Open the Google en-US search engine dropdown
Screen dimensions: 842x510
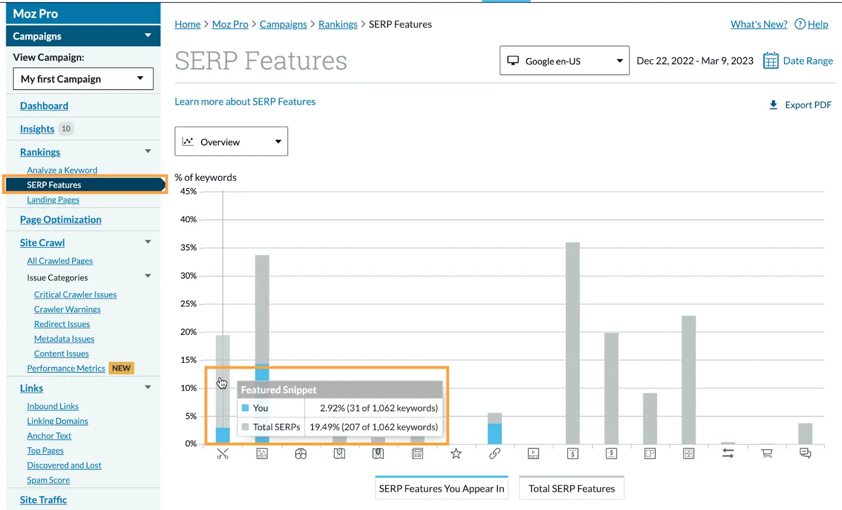[x=564, y=61]
